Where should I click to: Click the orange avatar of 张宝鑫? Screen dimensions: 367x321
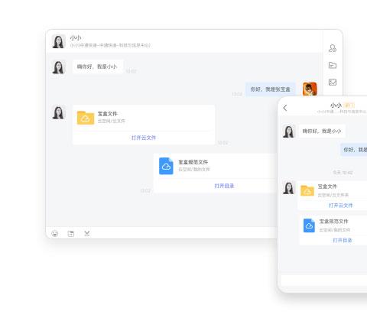click(x=310, y=89)
